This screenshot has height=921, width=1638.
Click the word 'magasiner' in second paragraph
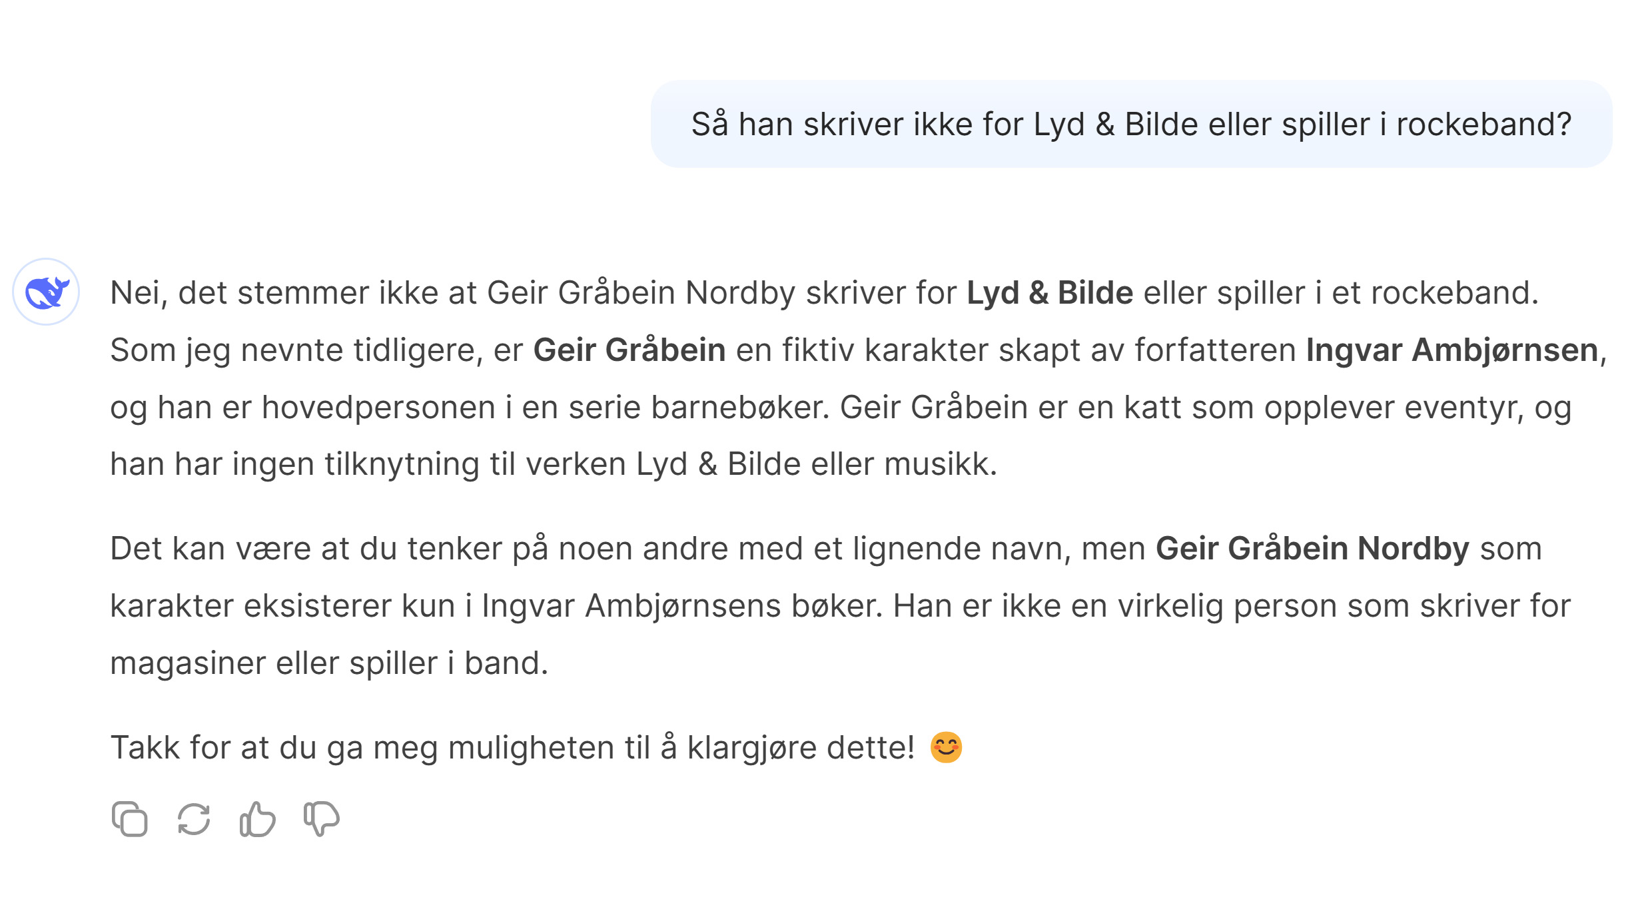pyautogui.click(x=187, y=663)
